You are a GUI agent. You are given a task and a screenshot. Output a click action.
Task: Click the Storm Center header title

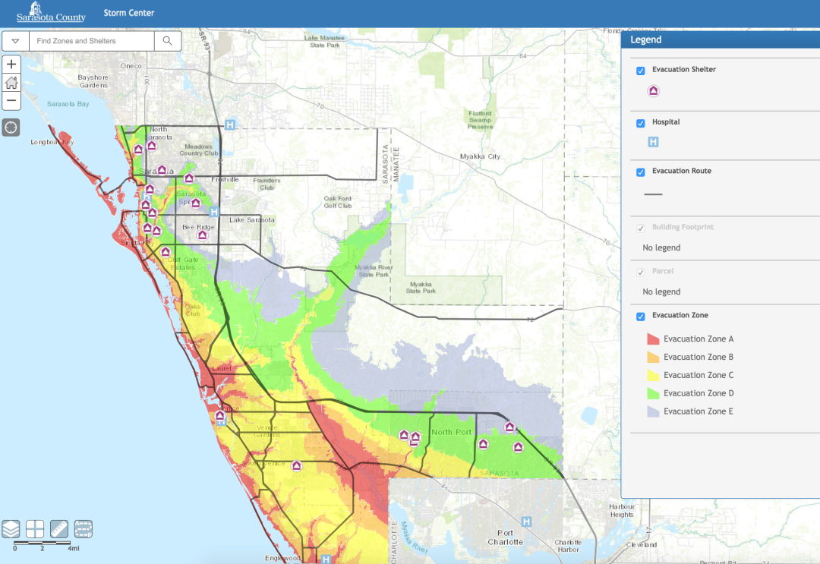click(129, 13)
